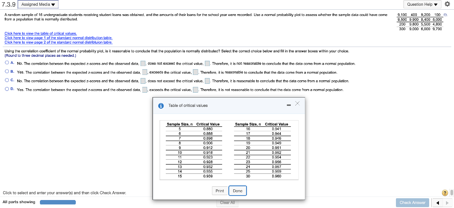Image resolution: width=454 pixels, height=208 pixels.
Task: Click the 'Table of critical values' dialog title
Action: click(188, 106)
